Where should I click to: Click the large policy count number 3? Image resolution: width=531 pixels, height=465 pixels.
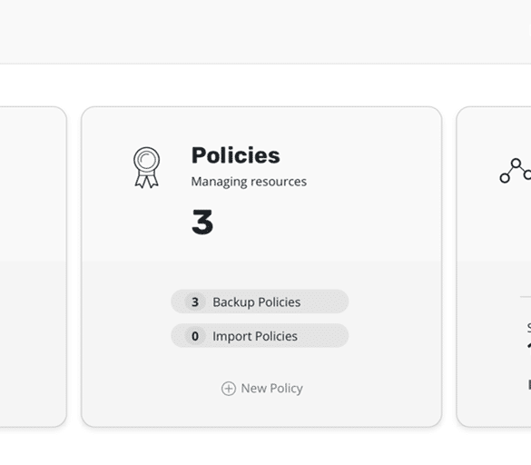pos(202,222)
